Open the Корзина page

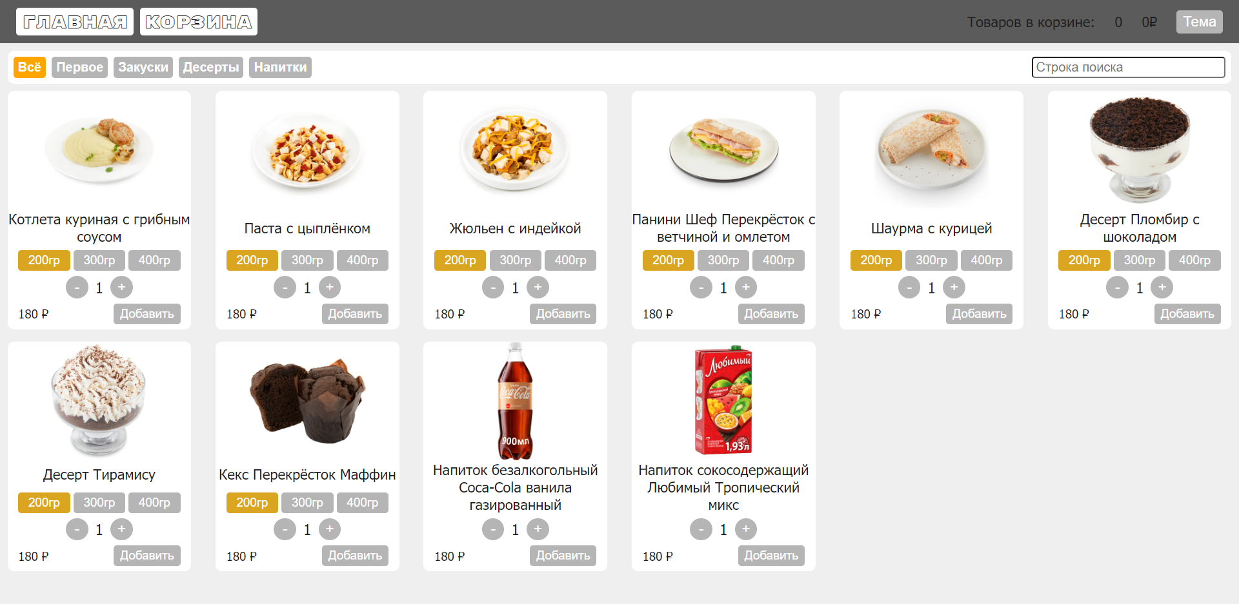click(198, 21)
